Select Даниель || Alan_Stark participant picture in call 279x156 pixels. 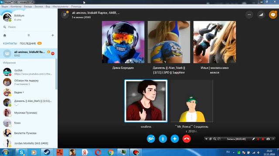tap(169, 42)
